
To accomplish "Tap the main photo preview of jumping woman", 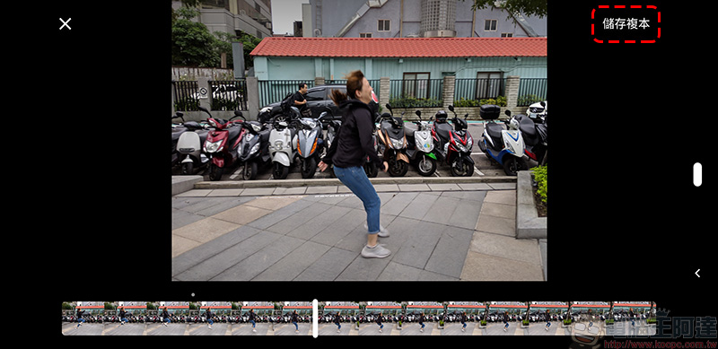I will tap(359, 140).
